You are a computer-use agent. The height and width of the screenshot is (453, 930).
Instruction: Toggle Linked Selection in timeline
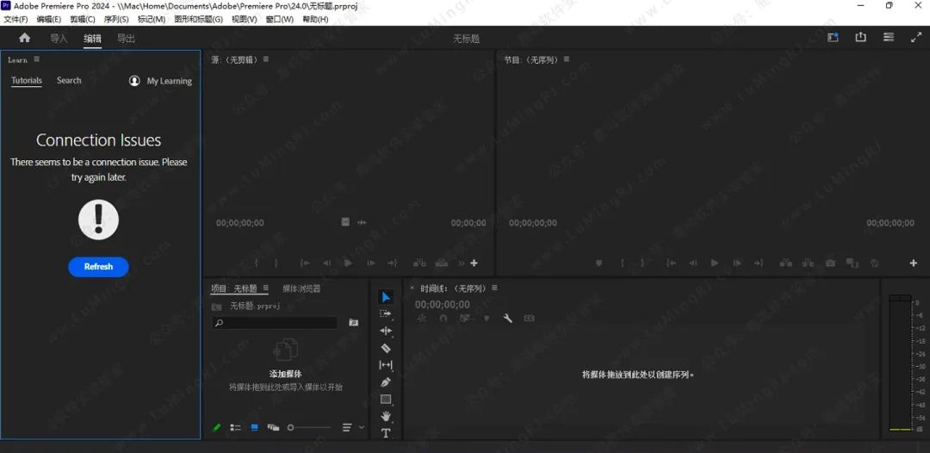(x=464, y=319)
